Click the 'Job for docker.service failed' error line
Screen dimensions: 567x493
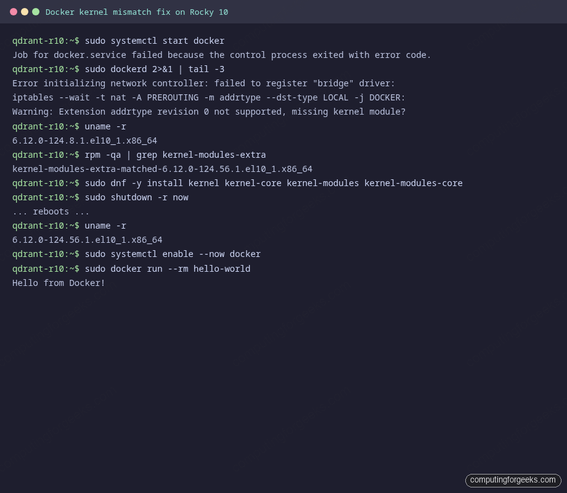pos(221,55)
